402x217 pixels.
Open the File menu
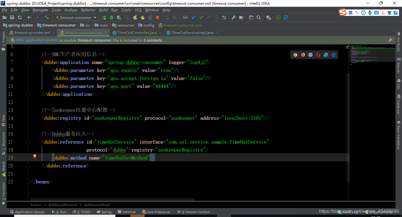pyautogui.click(x=4, y=10)
